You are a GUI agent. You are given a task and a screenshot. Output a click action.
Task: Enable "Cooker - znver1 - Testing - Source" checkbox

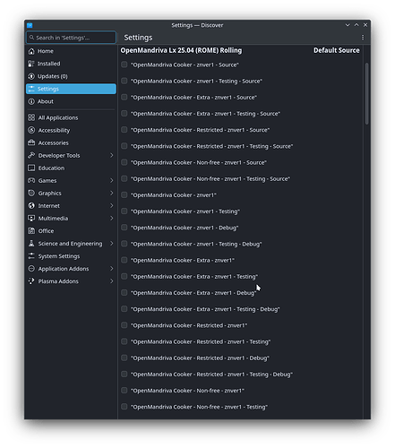125,81
